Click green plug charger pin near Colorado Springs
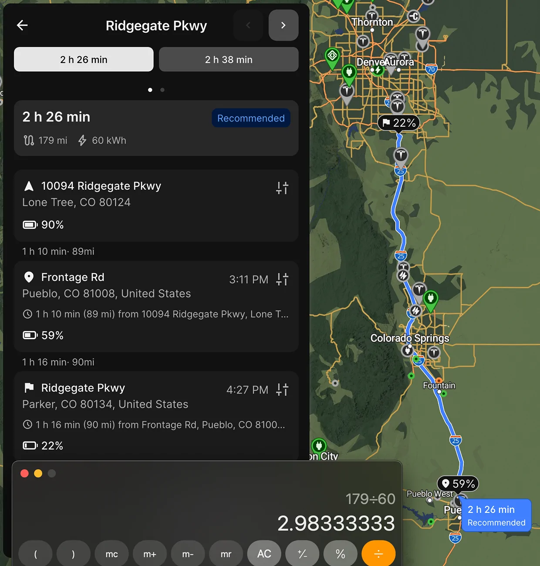Viewport: 540px width, 566px height. tap(430, 300)
